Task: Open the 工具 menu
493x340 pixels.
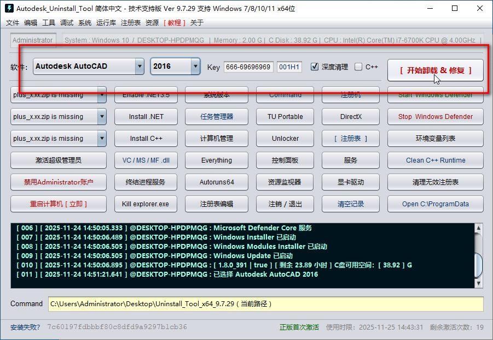Action: coord(49,22)
